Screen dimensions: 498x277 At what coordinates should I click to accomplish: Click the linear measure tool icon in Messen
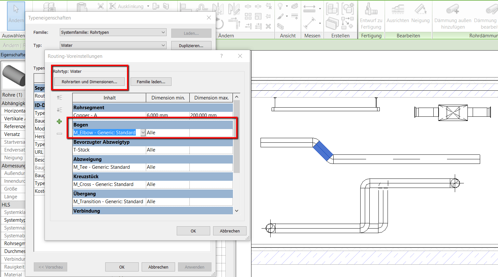pyautogui.click(x=309, y=9)
